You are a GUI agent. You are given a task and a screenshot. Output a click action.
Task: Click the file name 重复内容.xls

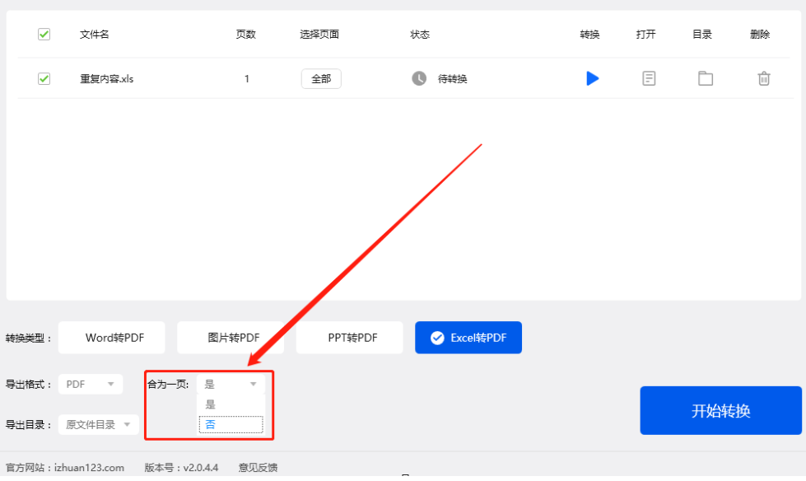[107, 79]
